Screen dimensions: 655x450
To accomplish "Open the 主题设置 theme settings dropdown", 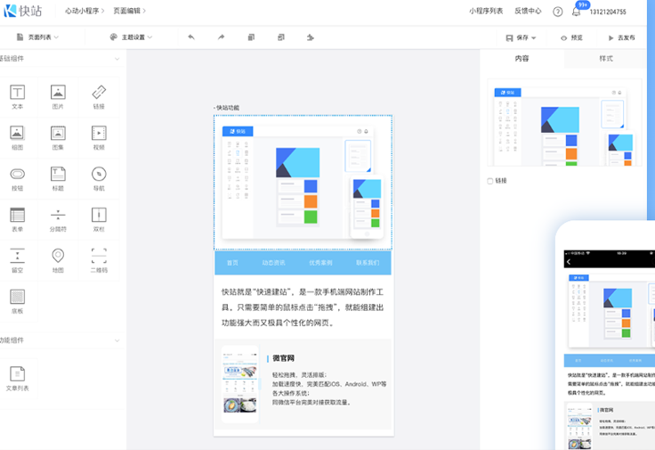I will point(131,37).
